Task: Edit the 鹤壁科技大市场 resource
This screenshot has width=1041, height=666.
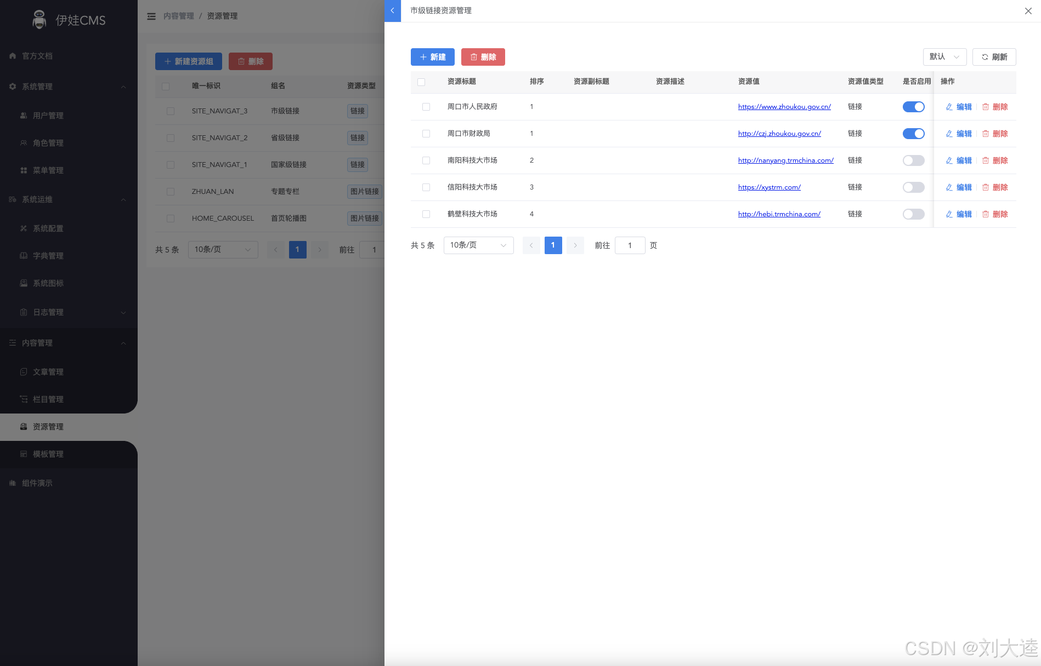Action: pyautogui.click(x=959, y=214)
